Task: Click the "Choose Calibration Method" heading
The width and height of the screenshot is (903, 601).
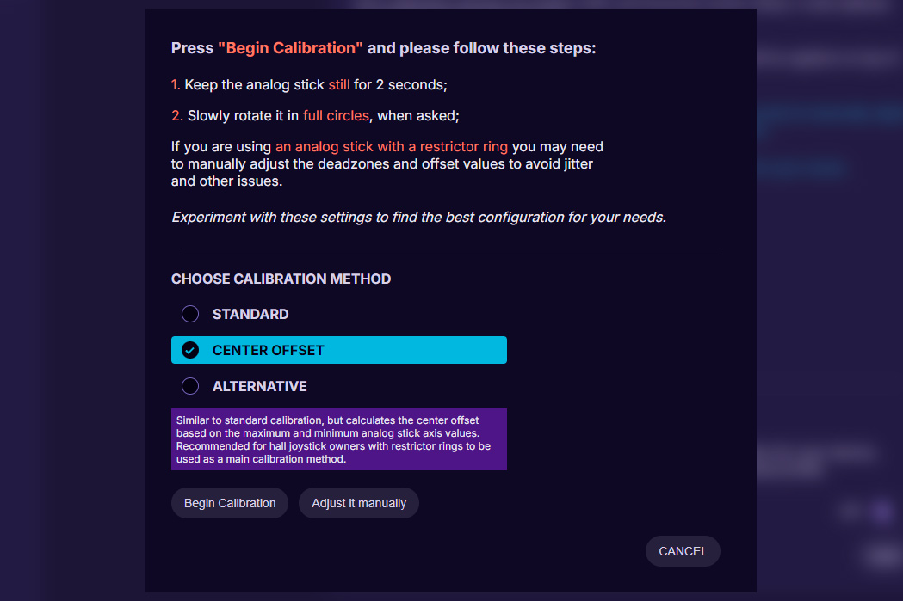Action: click(281, 279)
